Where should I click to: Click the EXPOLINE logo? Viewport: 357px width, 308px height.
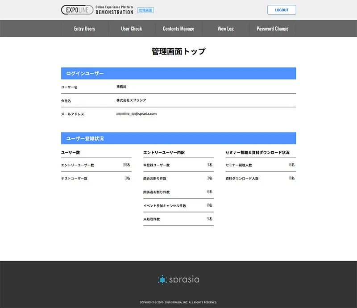click(x=77, y=10)
